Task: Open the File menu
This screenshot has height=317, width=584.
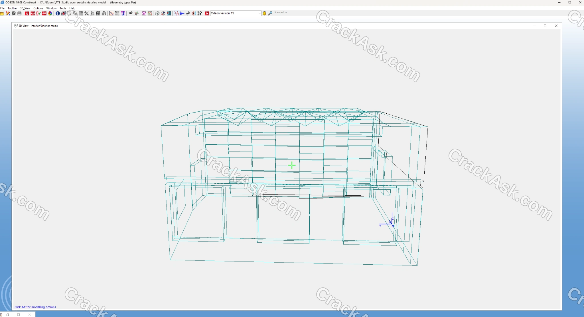Action: pyautogui.click(x=2, y=8)
